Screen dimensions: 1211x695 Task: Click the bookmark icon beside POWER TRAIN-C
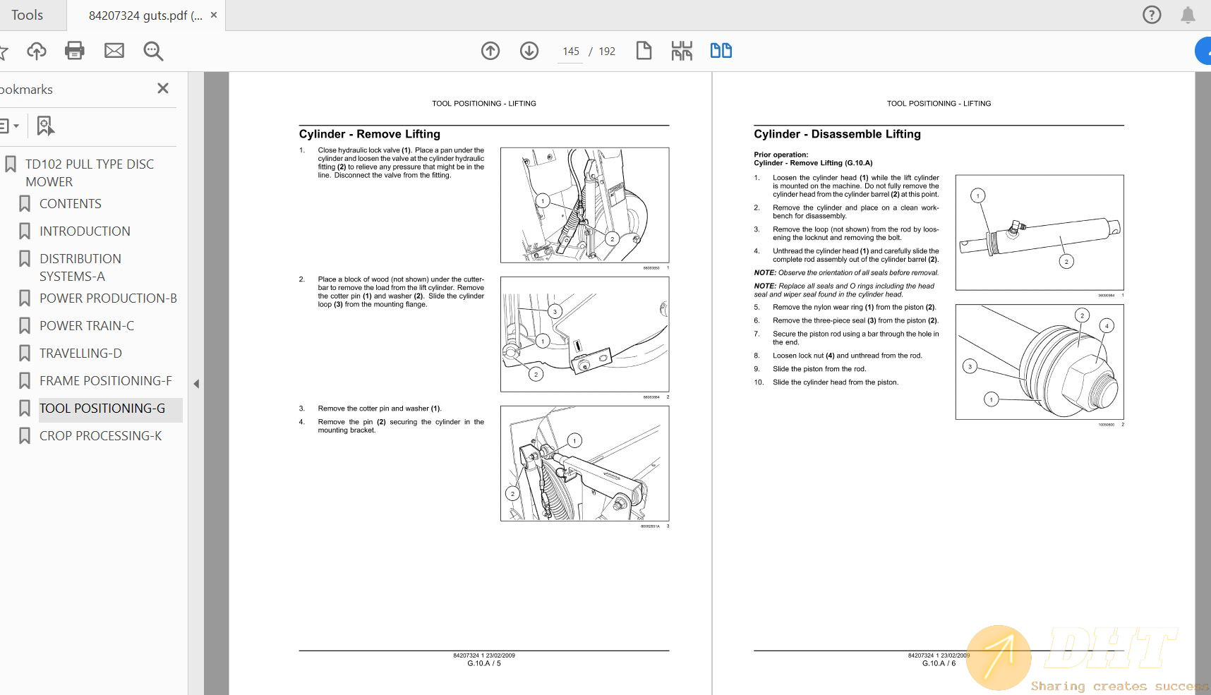pyautogui.click(x=25, y=326)
